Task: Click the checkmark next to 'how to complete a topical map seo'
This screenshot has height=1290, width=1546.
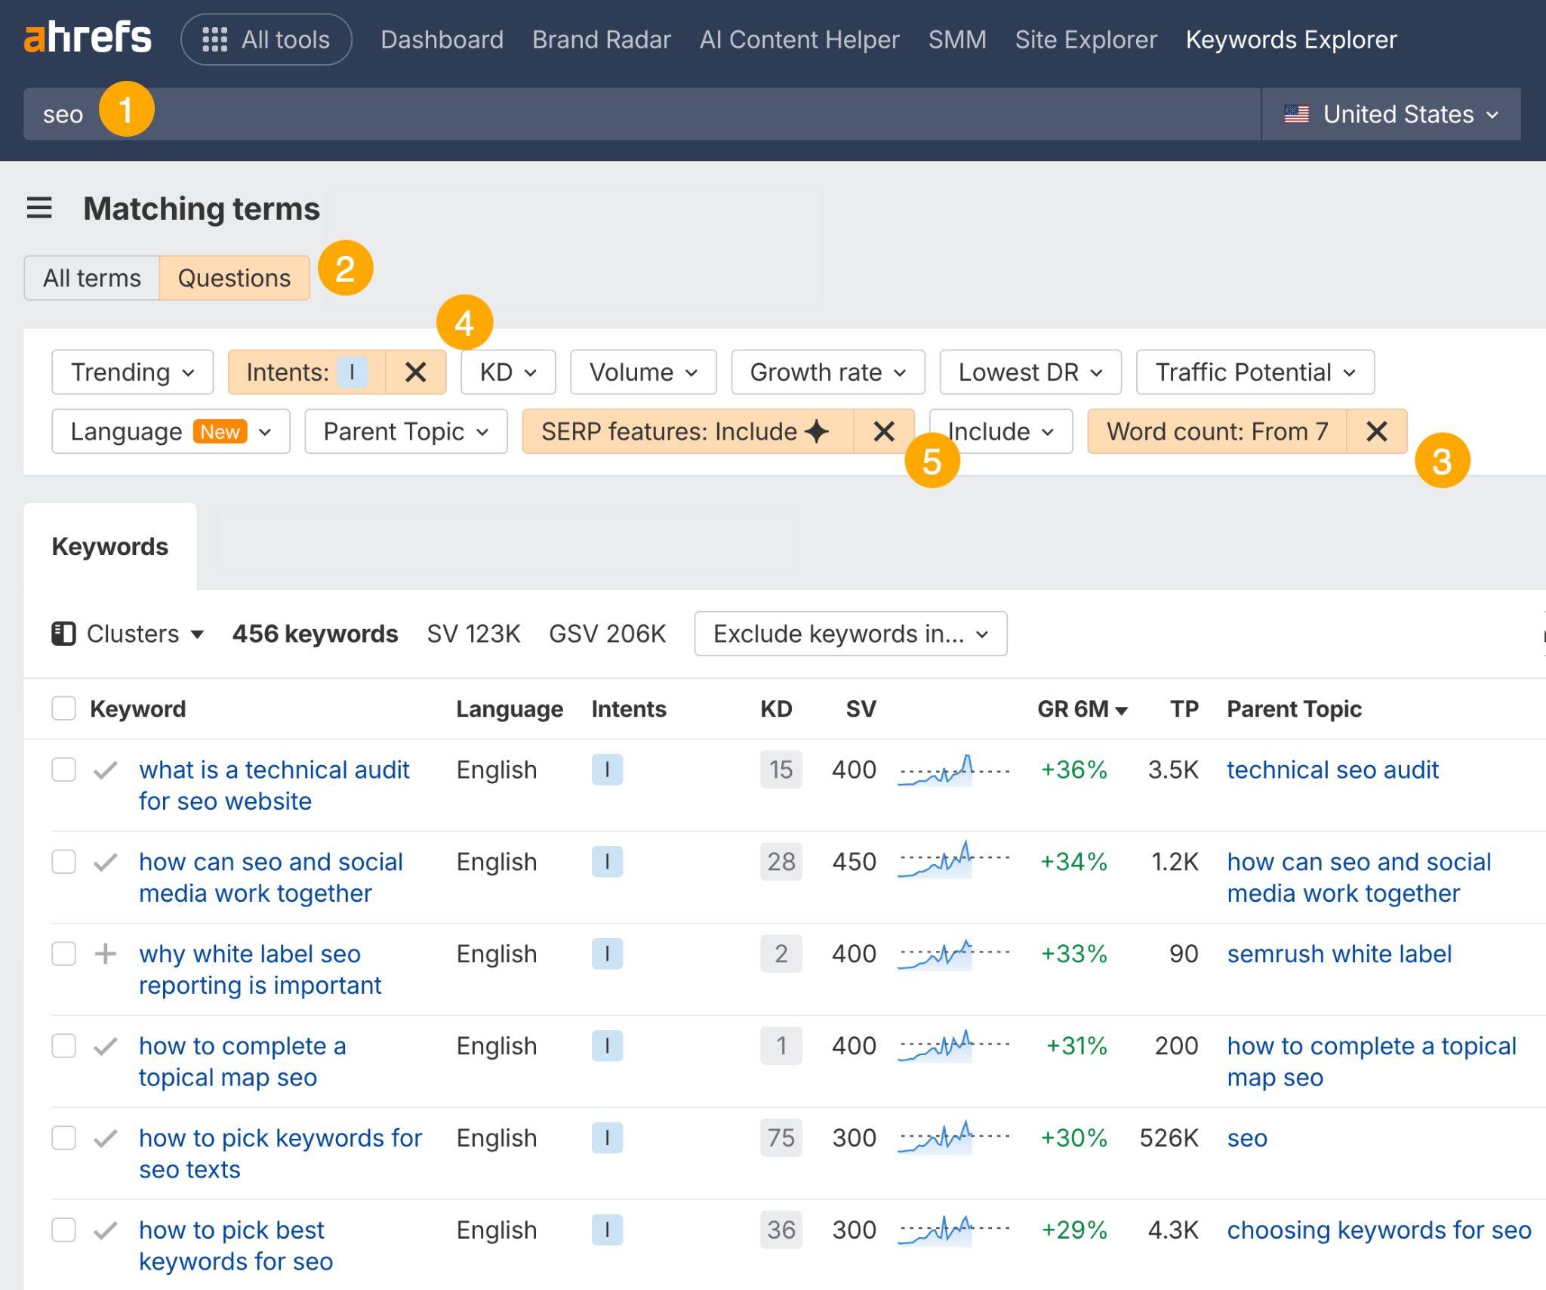Action: pos(105,1046)
